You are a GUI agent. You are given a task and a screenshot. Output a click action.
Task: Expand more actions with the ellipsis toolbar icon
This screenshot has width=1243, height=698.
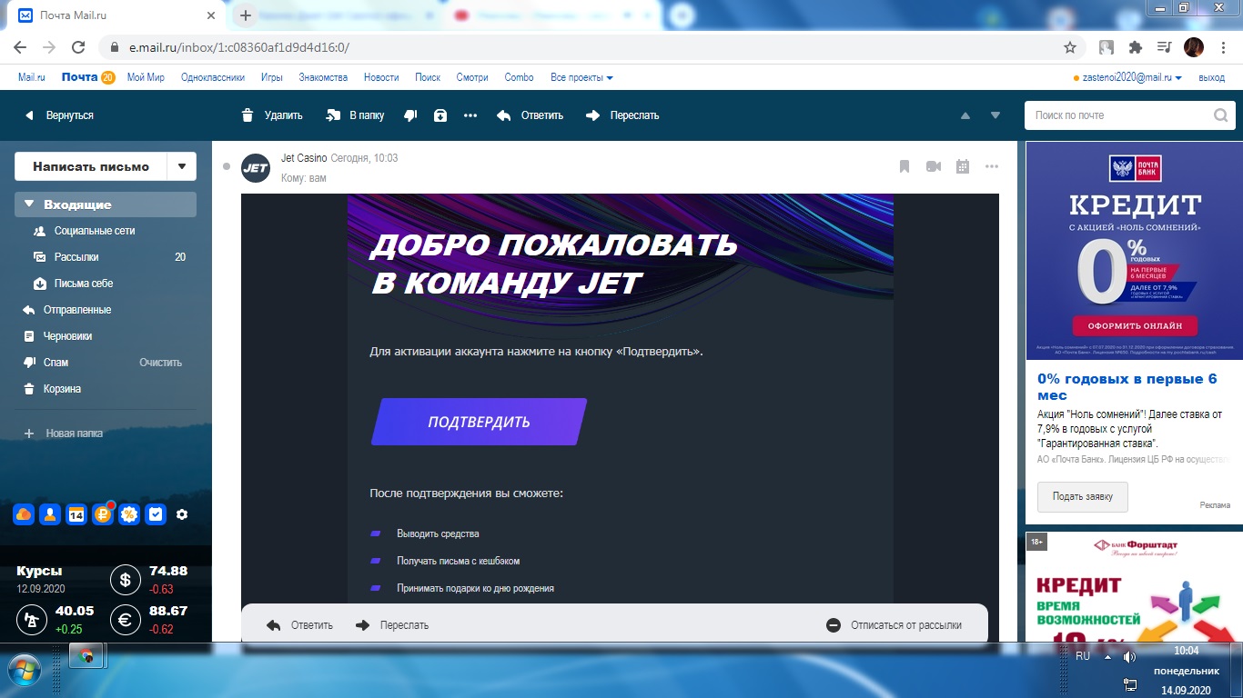point(470,115)
